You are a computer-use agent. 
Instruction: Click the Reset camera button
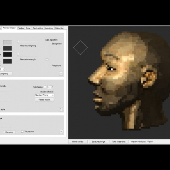click(78, 142)
